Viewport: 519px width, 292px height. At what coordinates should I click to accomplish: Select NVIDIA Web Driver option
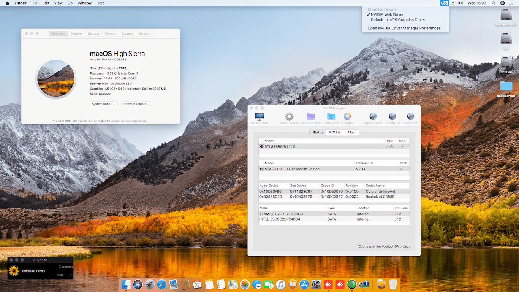(x=387, y=14)
